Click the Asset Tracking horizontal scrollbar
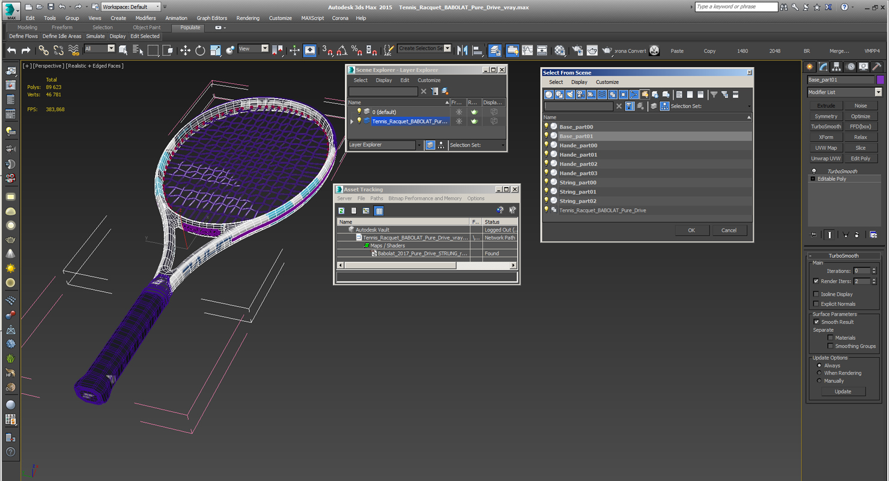The image size is (889, 481). 426,265
